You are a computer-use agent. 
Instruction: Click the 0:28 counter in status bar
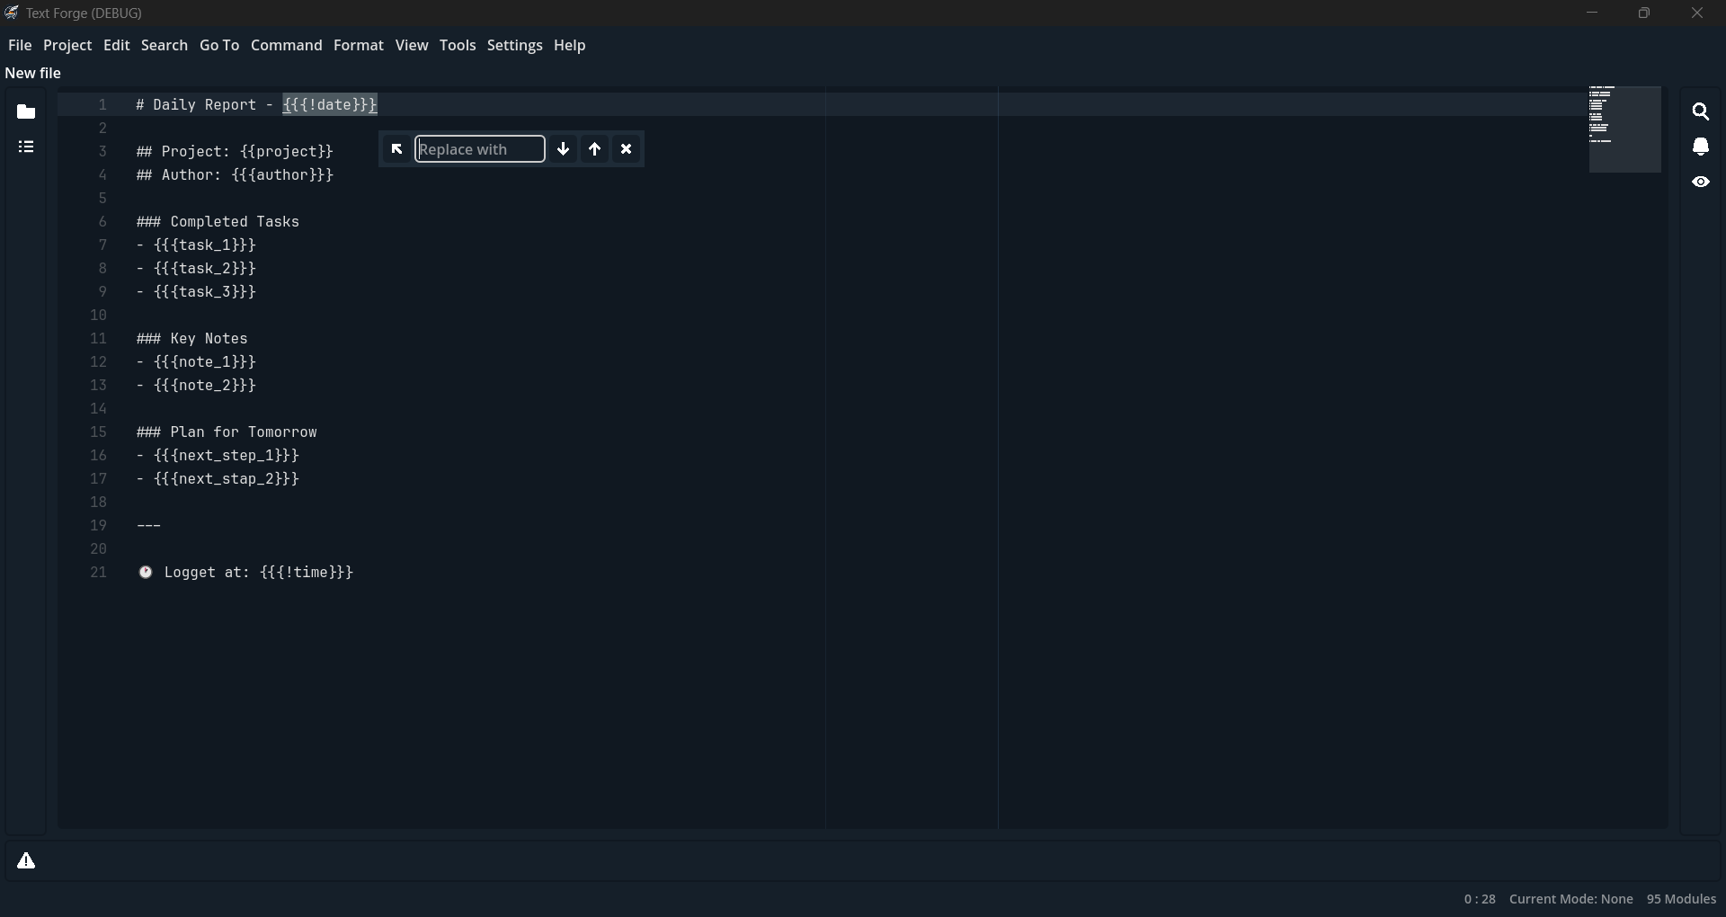tap(1480, 899)
